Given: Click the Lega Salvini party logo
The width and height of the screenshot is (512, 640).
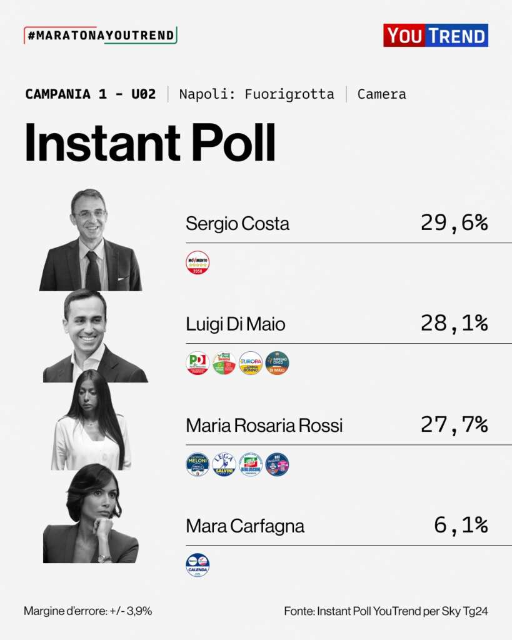Looking at the screenshot, I should tap(224, 464).
